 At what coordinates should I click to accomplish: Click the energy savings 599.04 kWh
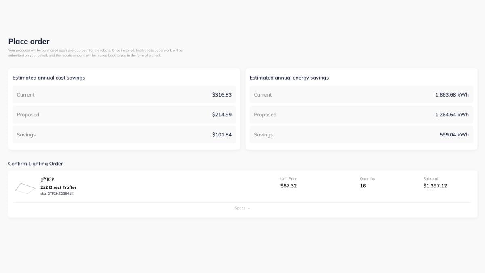tap(454, 135)
